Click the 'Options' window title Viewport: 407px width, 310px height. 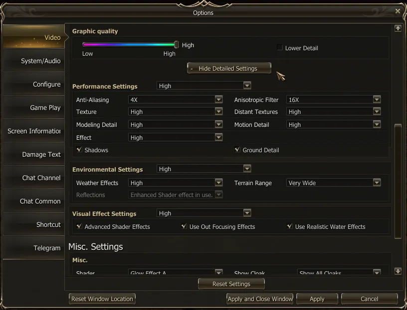[x=203, y=13]
